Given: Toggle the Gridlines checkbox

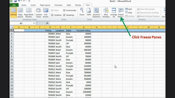Looking at the screenshot, I should (52, 15).
